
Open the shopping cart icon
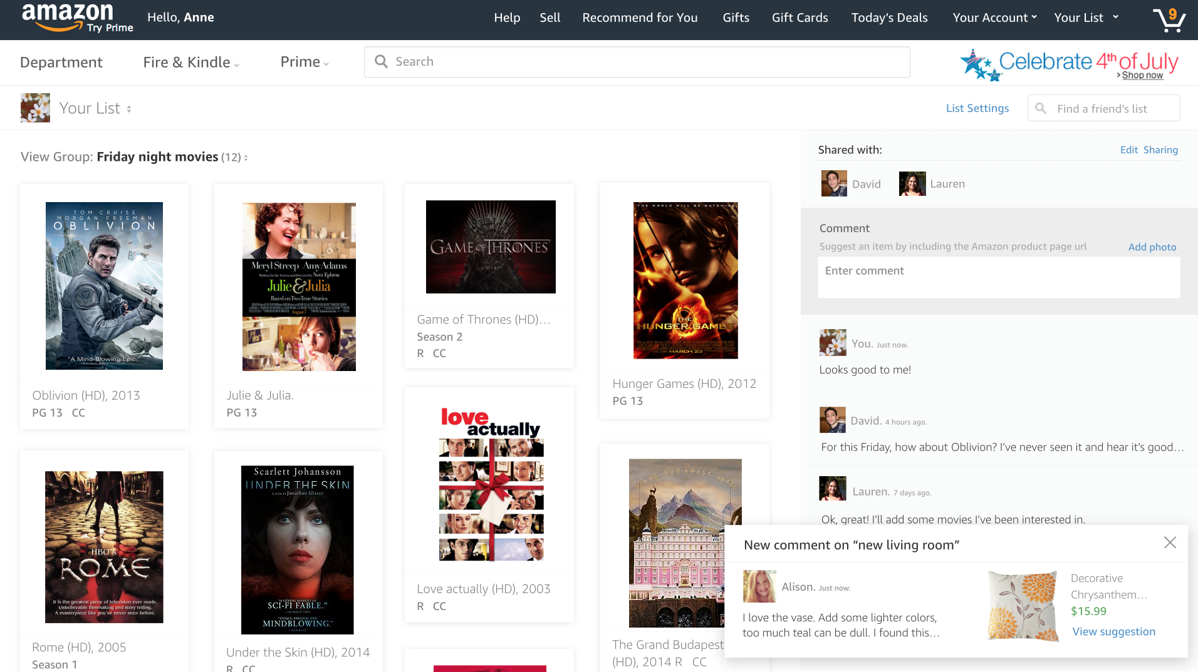[1169, 19]
